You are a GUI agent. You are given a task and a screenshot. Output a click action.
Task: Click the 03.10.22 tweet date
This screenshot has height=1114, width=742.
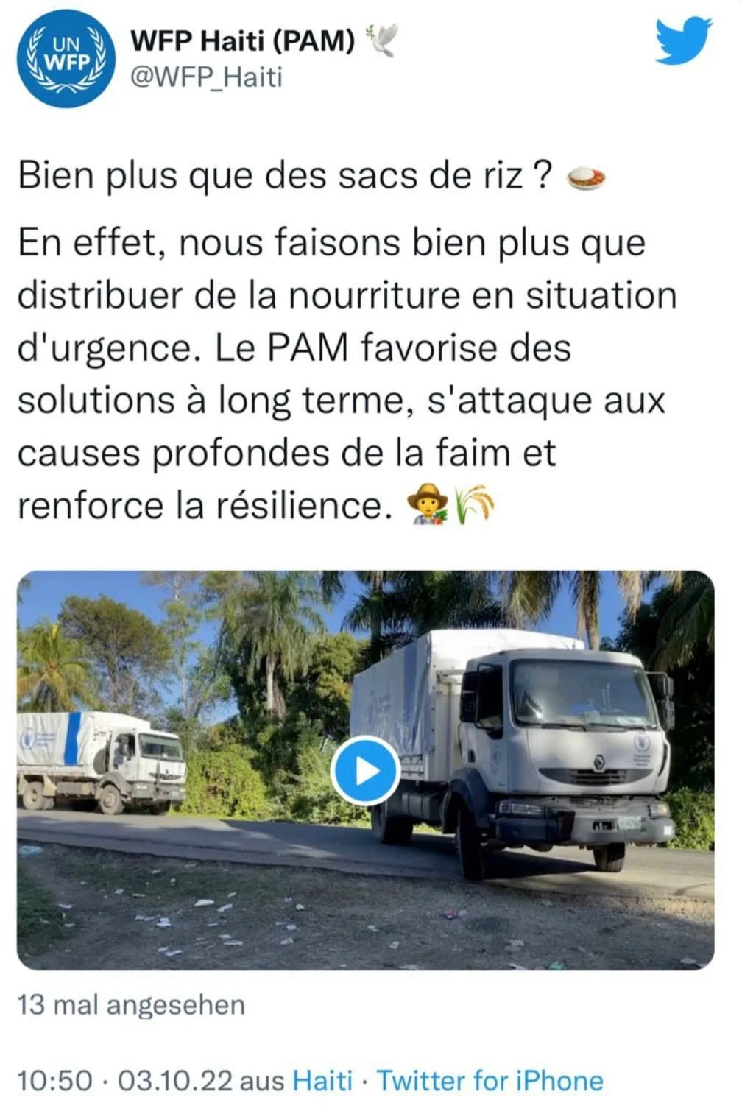tap(174, 1080)
